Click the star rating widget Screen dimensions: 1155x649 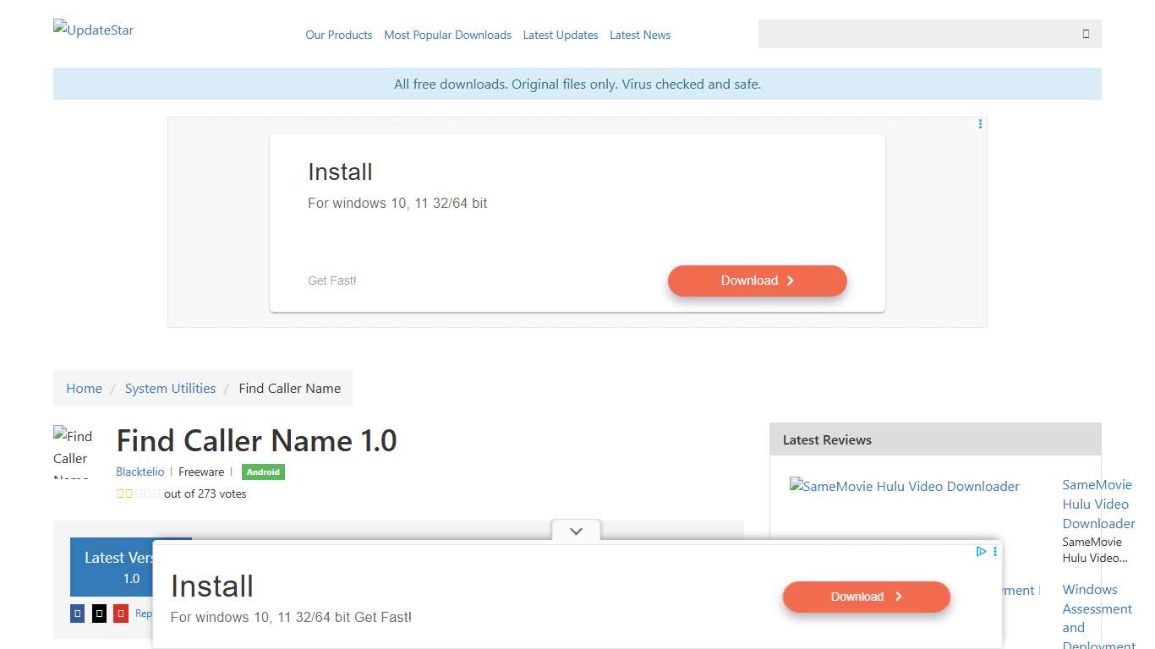[x=138, y=494]
